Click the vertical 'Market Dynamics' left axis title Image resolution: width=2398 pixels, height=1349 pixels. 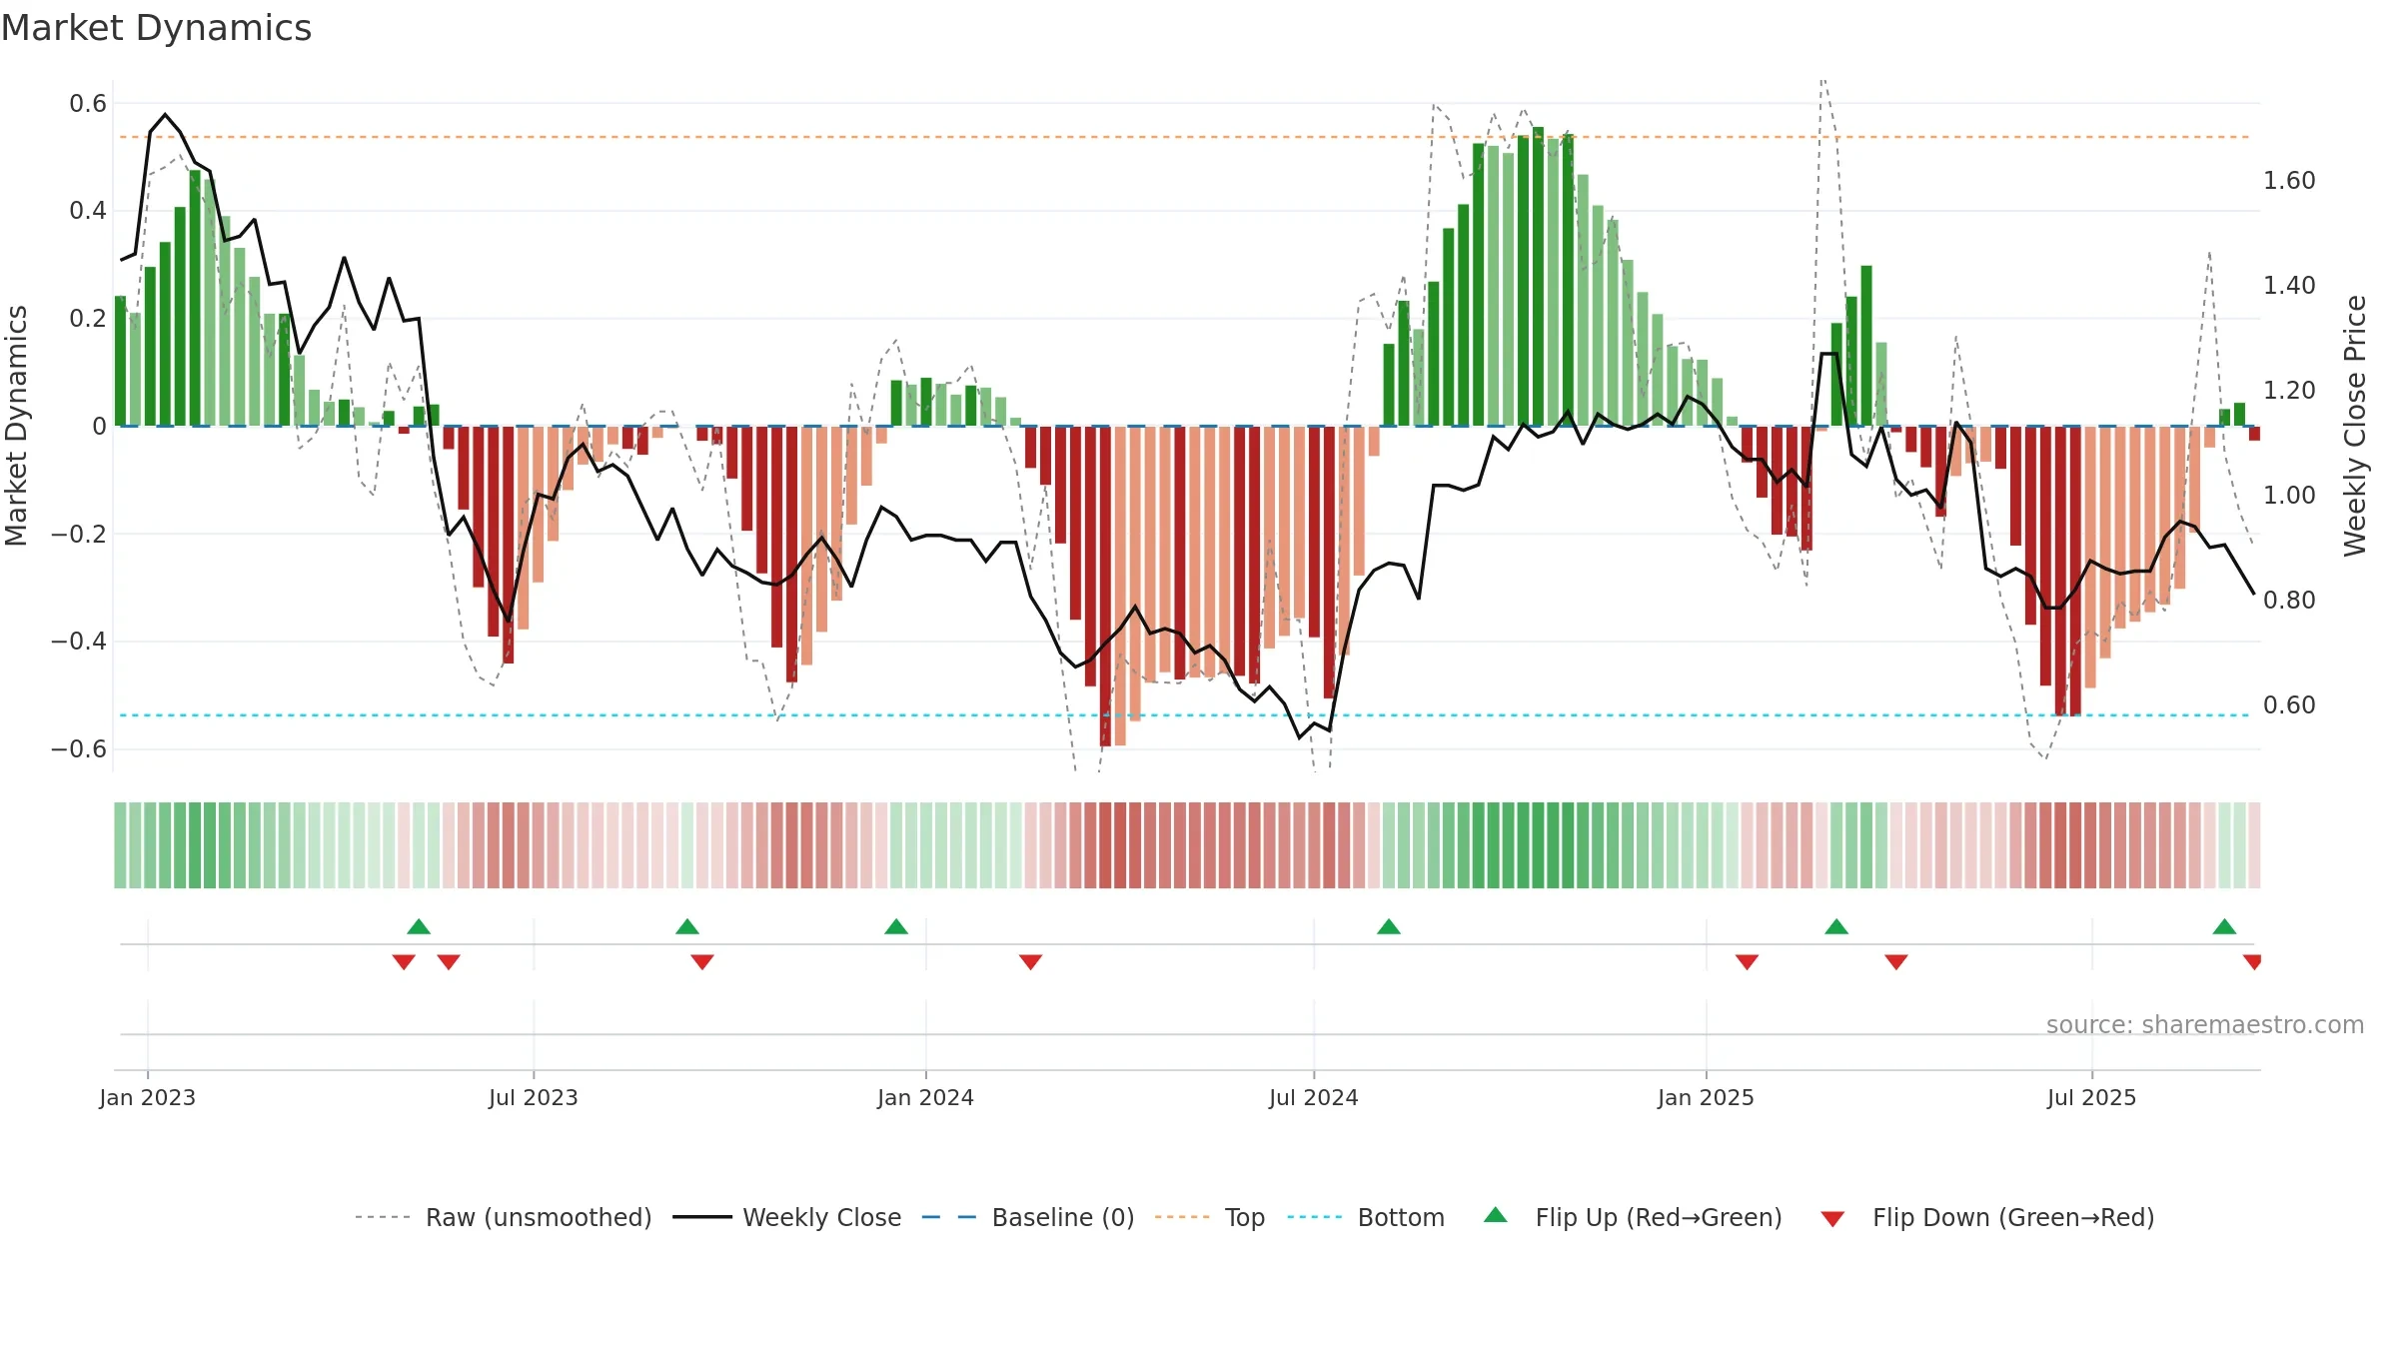16,426
